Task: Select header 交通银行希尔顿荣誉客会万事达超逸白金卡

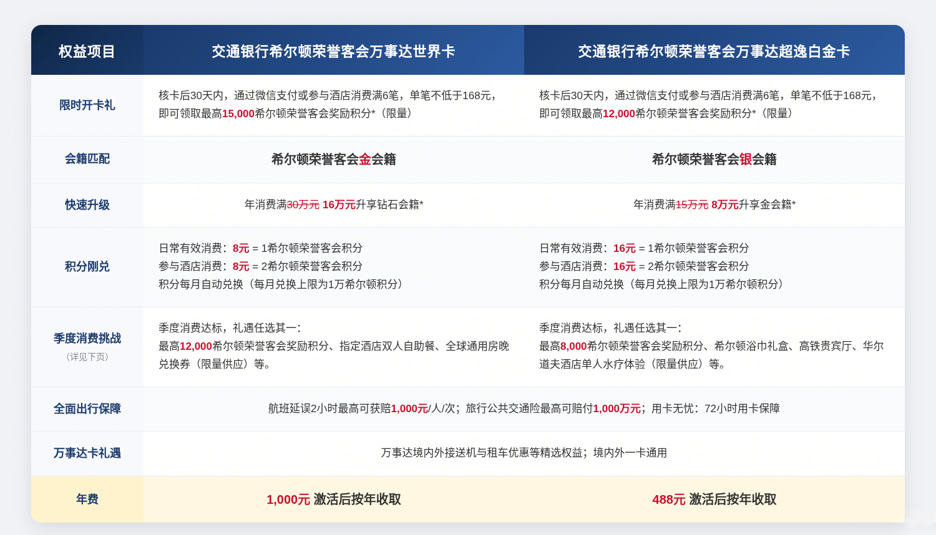Action: pos(714,51)
